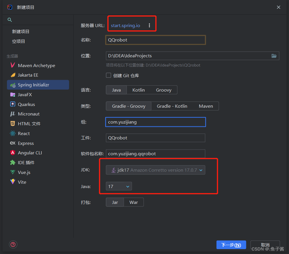Click the Maven Archetype generator icon
Viewport: 289px width, 254px height.
(13, 65)
